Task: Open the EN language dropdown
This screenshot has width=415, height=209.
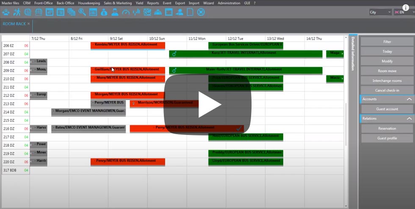Action: tap(404, 12)
